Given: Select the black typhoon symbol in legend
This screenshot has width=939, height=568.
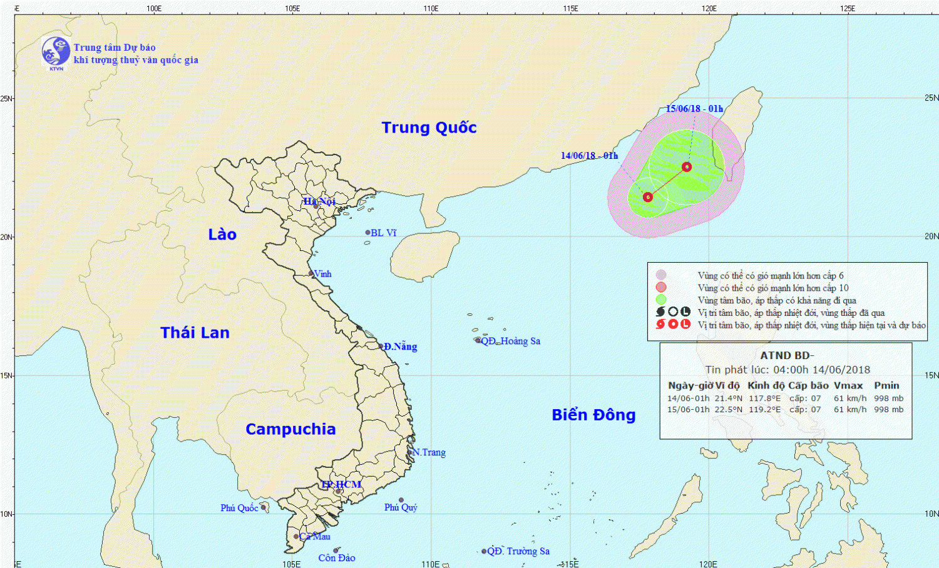Looking at the screenshot, I should point(660,312).
